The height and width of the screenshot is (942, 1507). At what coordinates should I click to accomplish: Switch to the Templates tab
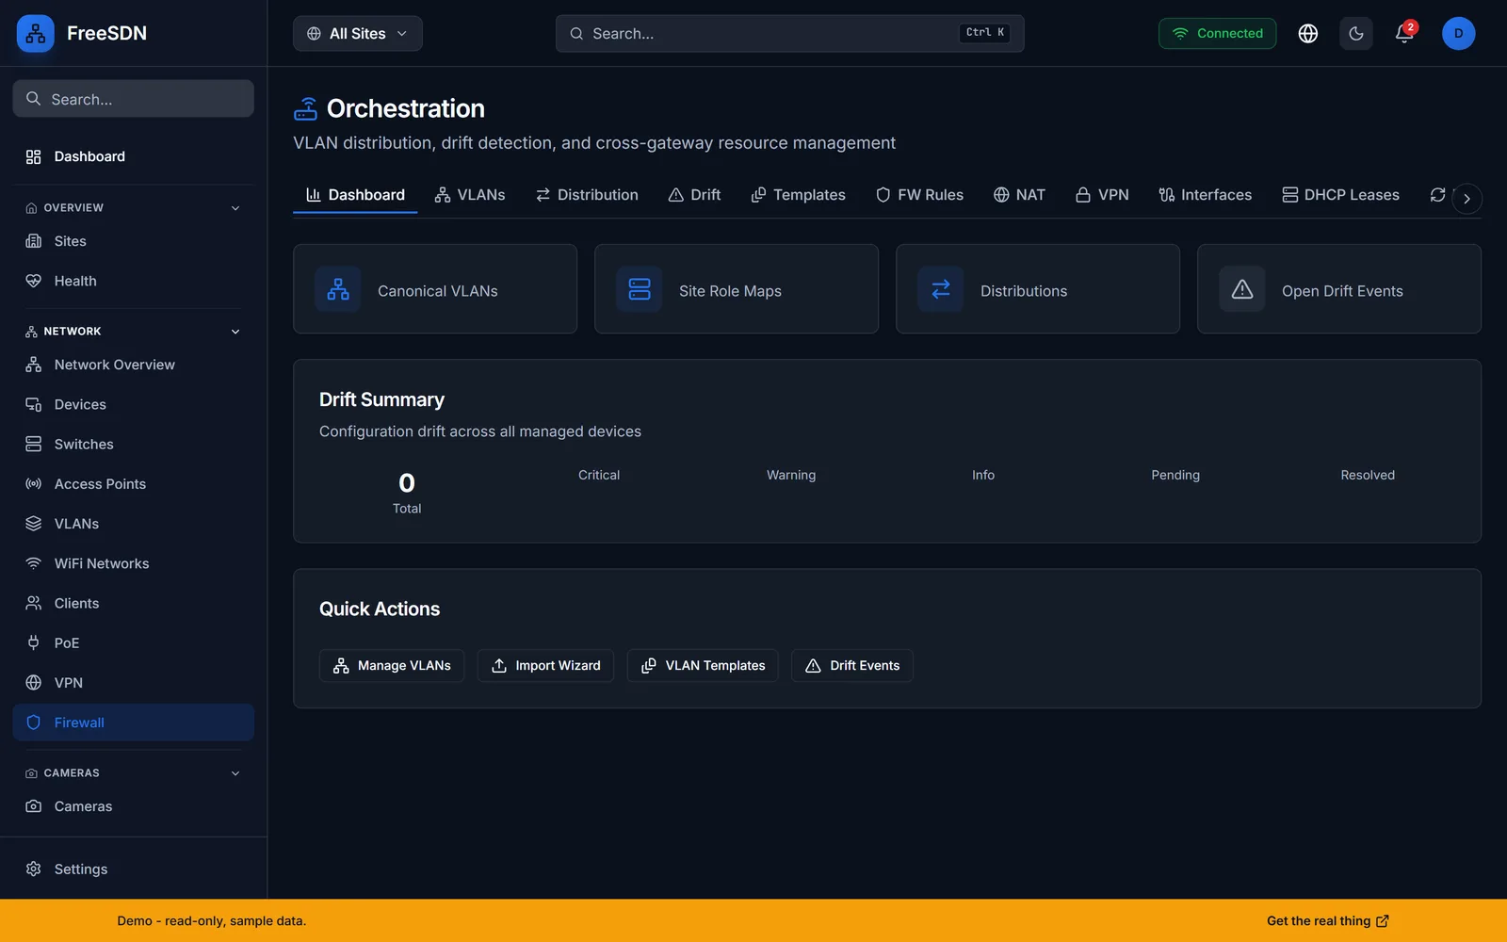pyautogui.click(x=798, y=195)
